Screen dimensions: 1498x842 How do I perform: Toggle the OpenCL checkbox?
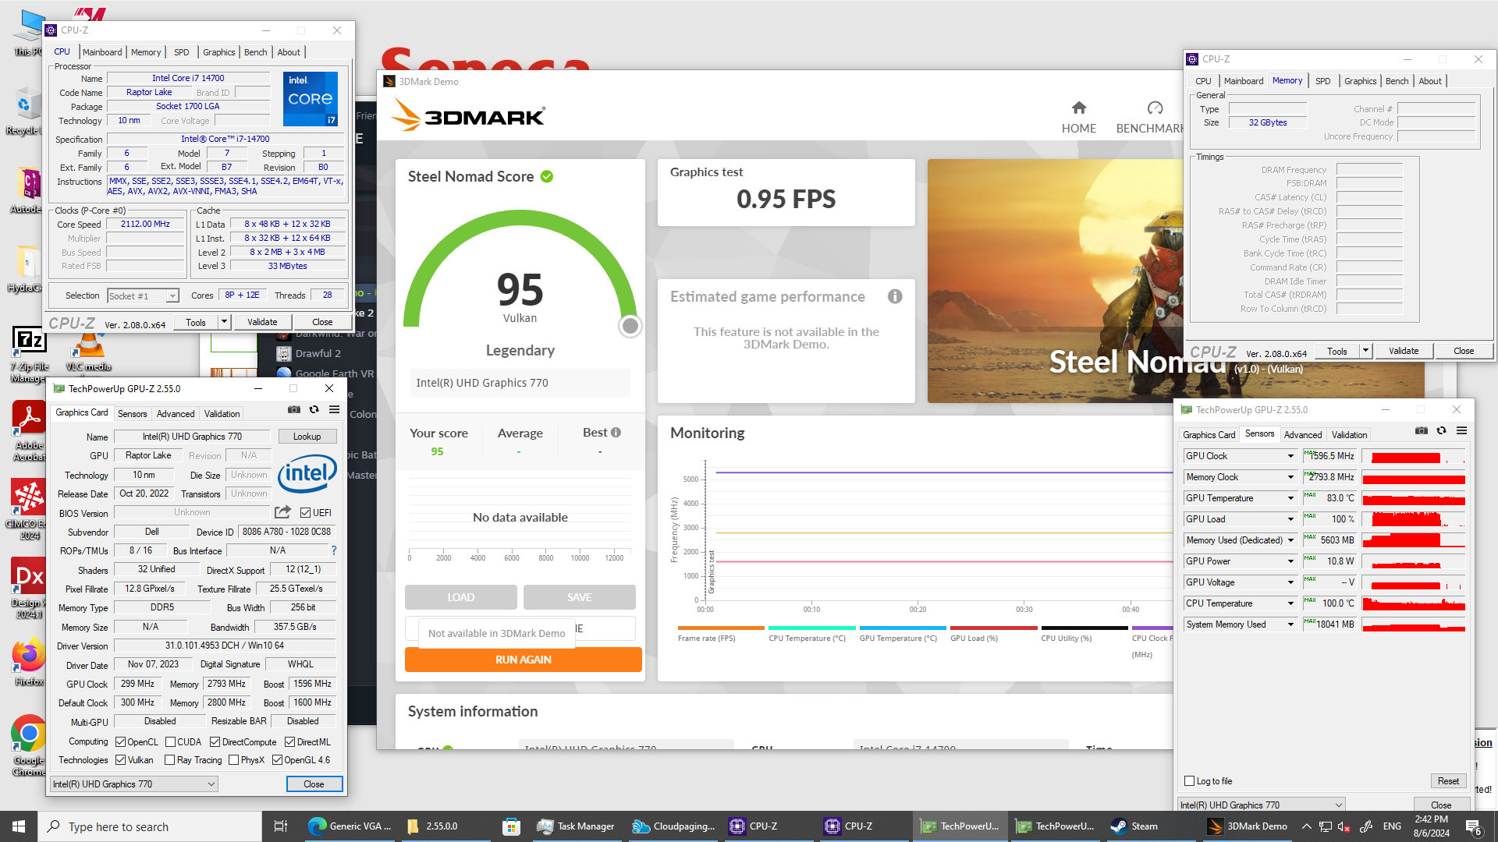(x=121, y=741)
